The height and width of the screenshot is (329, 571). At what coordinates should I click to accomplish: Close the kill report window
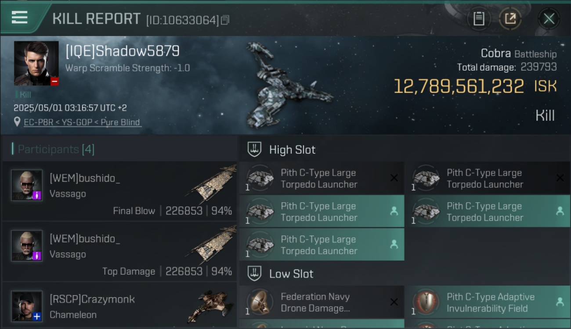pyautogui.click(x=549, y=19)
